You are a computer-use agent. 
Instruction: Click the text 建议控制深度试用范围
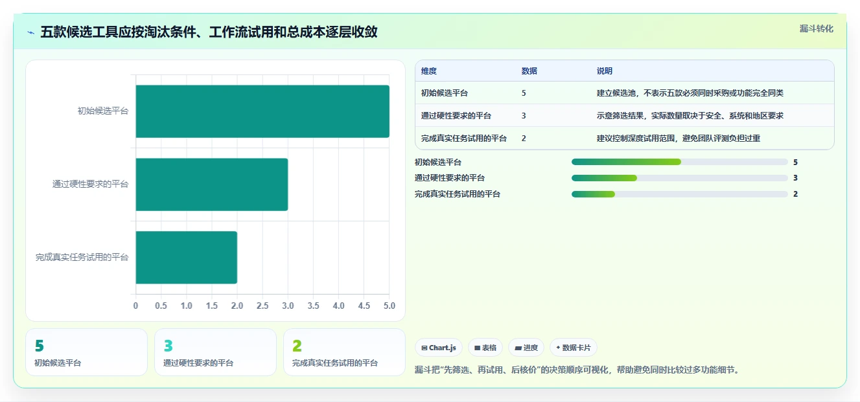pos(636,138)
